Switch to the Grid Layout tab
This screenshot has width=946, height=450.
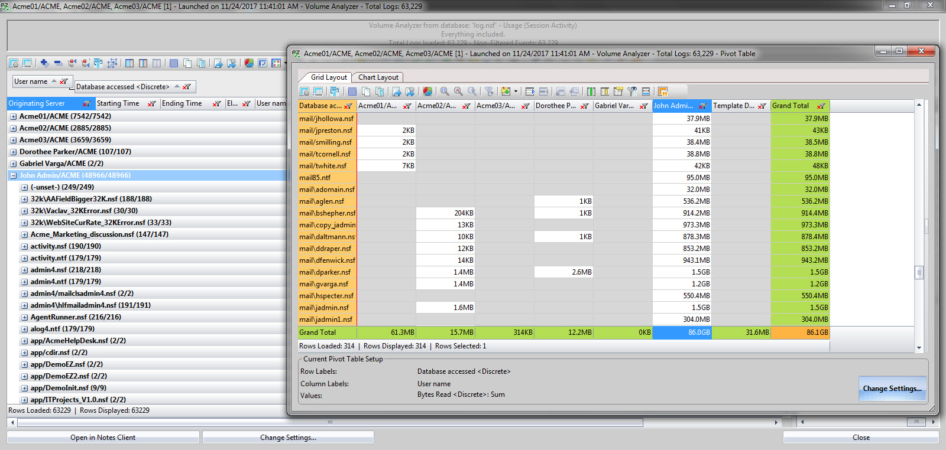click(x=329, y=77)
